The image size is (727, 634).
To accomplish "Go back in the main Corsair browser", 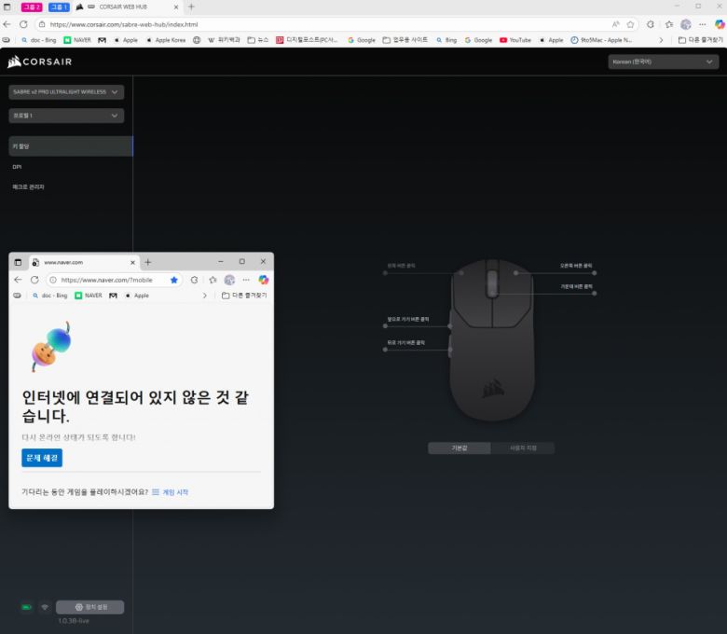I will (x=7, y=24).
